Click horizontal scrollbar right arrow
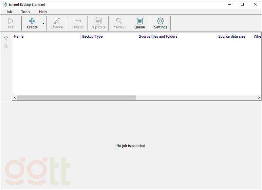This screenshot has width=262, height=190. tap(259, 98)
